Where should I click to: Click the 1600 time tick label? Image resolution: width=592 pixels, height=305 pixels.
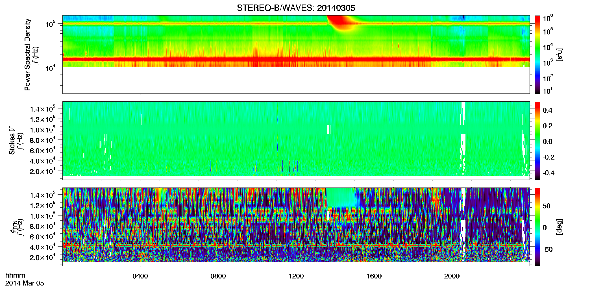(374, 276)
